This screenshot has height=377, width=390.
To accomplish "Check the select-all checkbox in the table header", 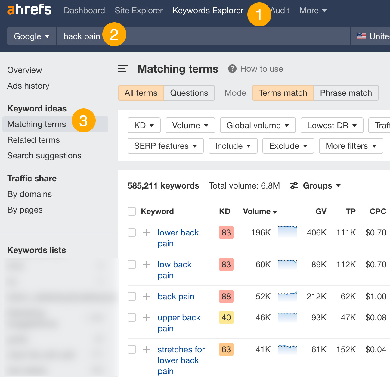I will click(132, 211).
